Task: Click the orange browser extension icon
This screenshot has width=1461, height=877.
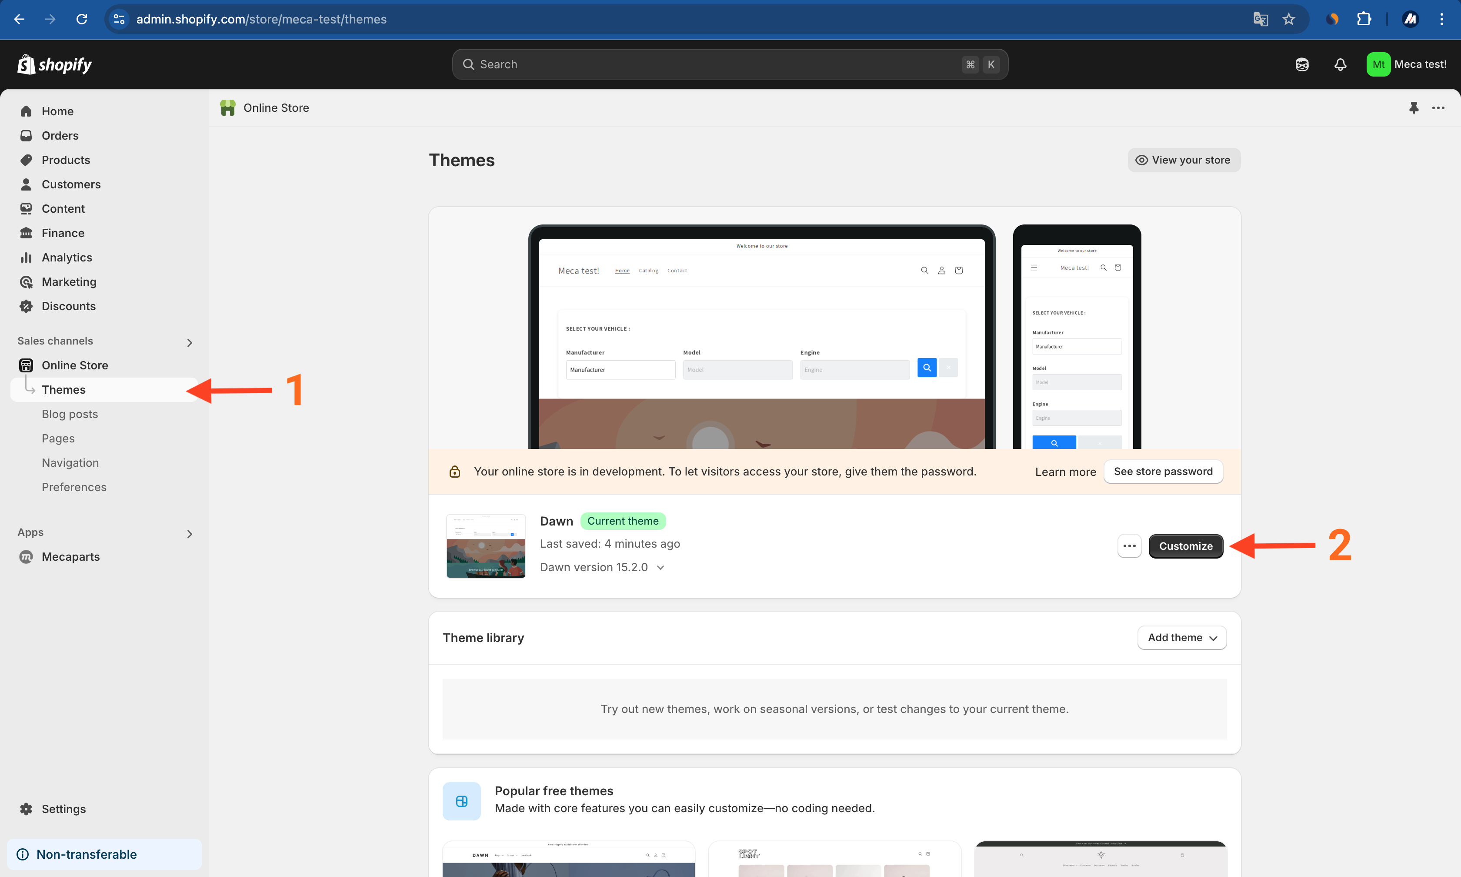Action: [x=1332, y=19]
